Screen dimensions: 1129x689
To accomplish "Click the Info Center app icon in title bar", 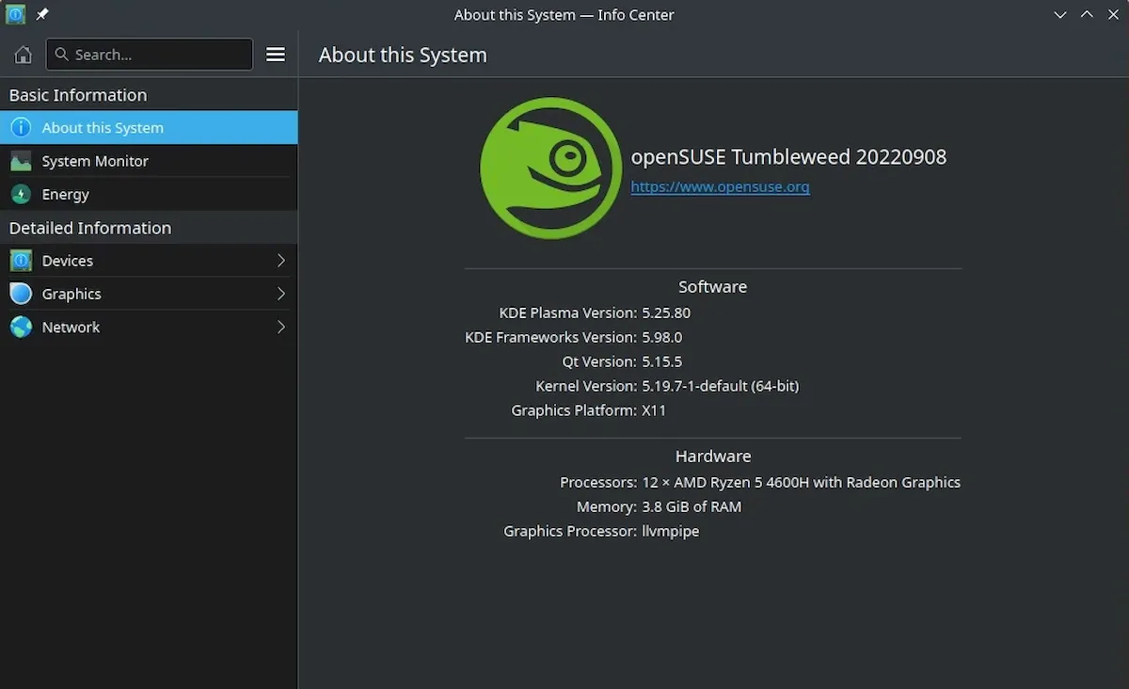I will [x=15, y=14].
